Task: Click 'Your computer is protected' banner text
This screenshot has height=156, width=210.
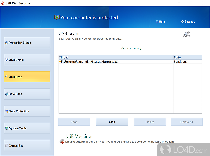Action: 89,18
